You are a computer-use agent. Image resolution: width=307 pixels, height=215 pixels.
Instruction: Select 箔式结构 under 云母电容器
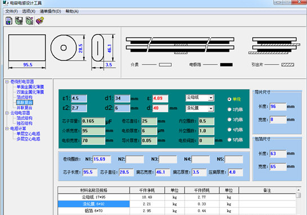click(25, 118)
